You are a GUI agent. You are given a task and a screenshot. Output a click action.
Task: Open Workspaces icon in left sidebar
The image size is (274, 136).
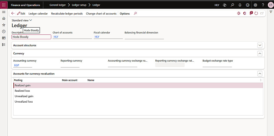pyautogui.click(x=4, y=38)
